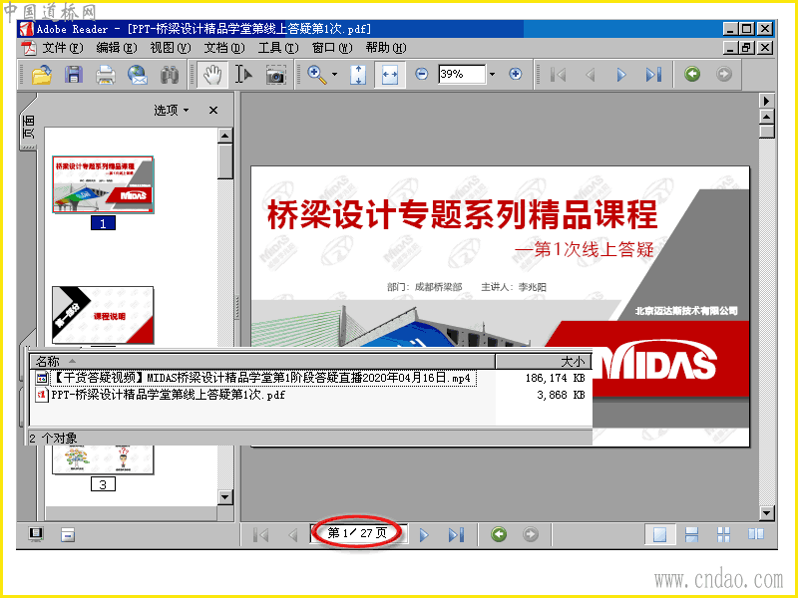Viewport: 798px width, 598px height.
Task: Click the 39% zoom value field
Action: [462, 74]
